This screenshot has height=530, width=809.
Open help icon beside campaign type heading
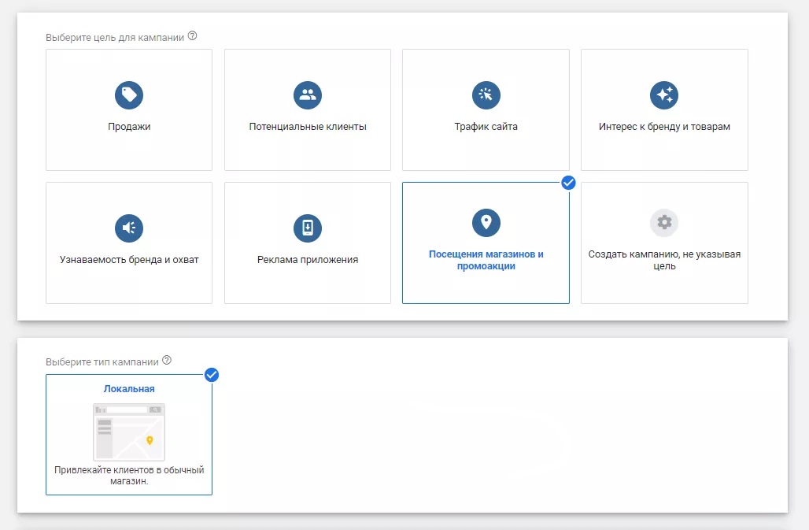pos(167,361)
